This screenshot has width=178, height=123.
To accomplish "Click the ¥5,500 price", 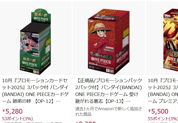I will [x=158, y=111].
